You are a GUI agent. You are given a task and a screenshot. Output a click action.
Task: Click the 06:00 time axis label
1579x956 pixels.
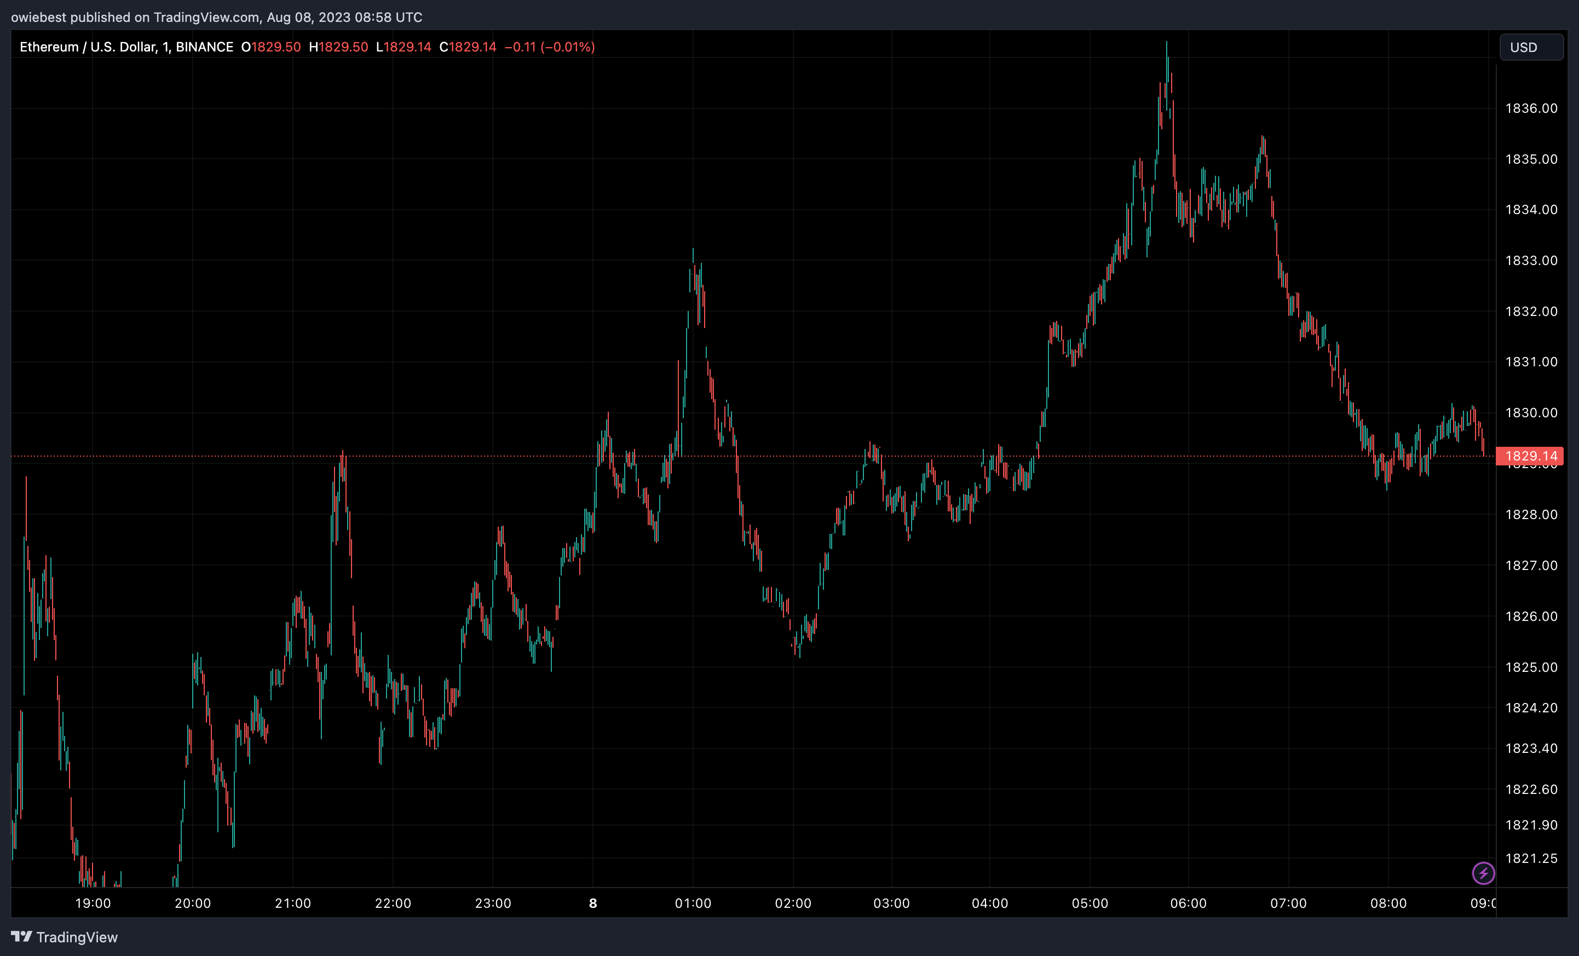point(1189,903)
